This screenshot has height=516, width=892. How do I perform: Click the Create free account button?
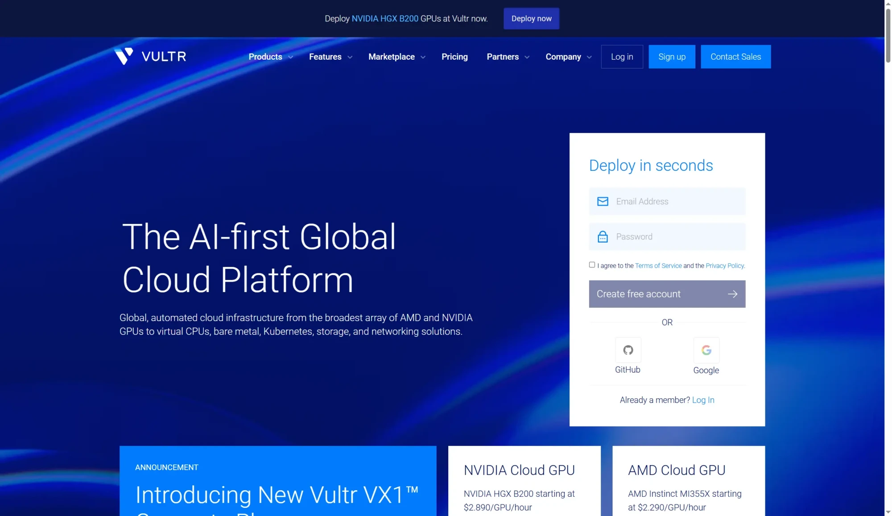[x=667, y=294]
